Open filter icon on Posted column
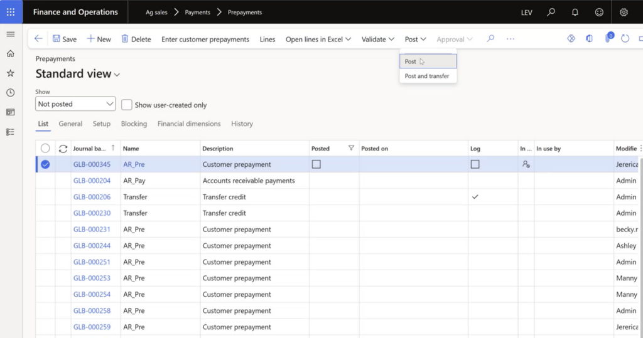The height and width of the screenshot is (338, 643). tap(351, 149)
